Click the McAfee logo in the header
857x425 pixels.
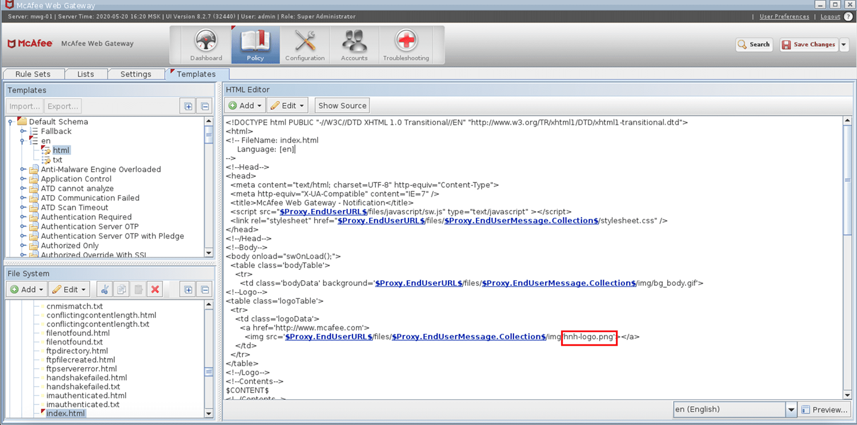click(30, 43)
